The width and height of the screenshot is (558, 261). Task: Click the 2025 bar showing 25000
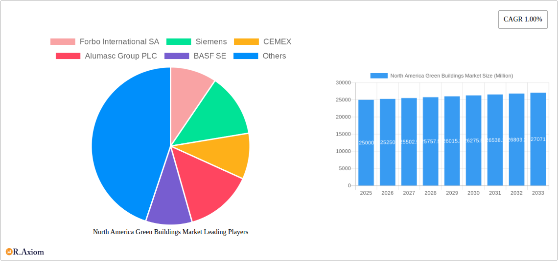(x=366, y=142)
